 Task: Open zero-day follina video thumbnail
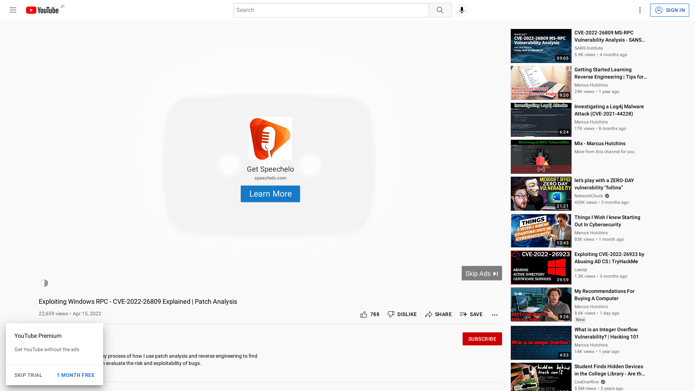tap(541, 194)
